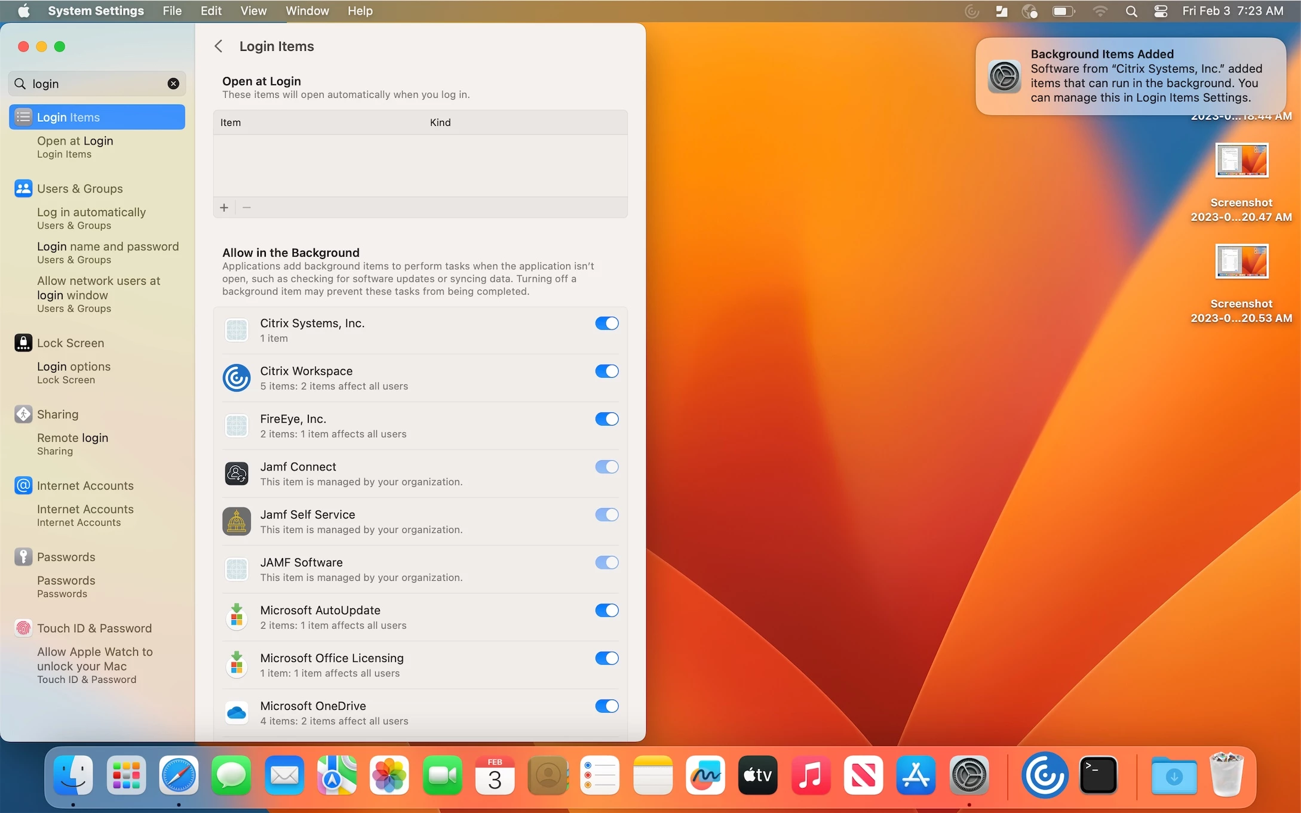
Task: Open the View menu
Action: [x=253, y=11]
